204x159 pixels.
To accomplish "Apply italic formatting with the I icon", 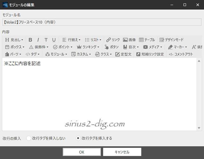I will pos(38,40).
